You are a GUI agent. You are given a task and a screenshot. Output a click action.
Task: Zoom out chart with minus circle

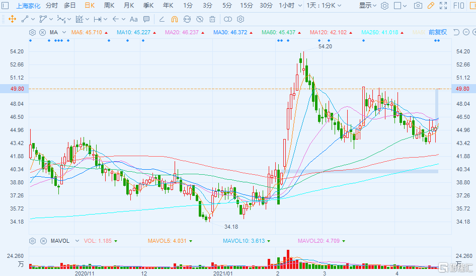pos(466,32)
